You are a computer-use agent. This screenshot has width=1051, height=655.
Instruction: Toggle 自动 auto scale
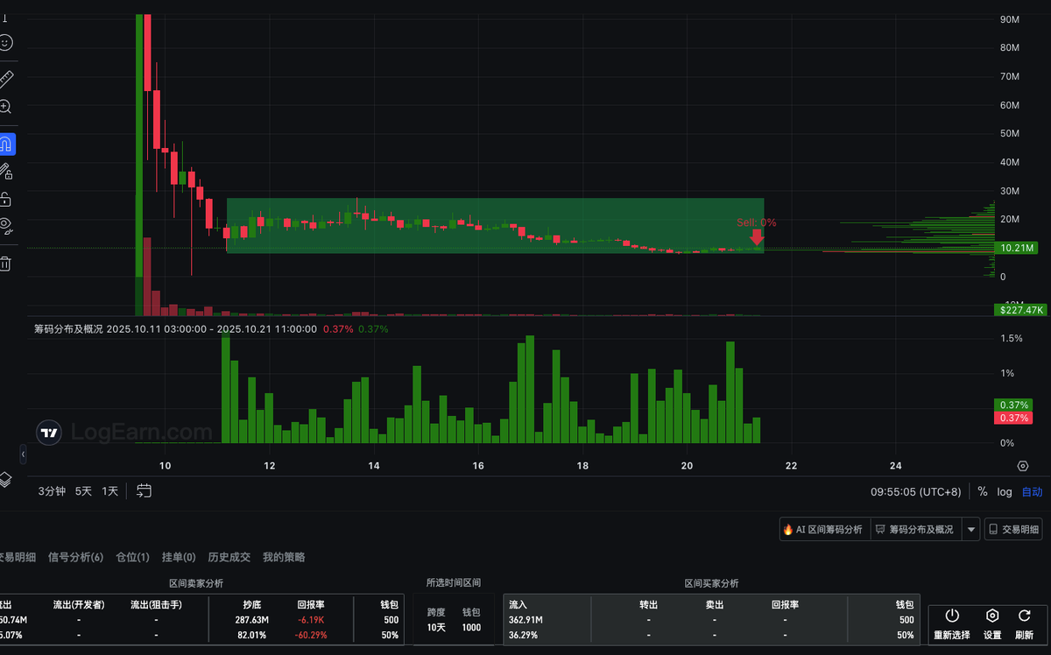1032,492
